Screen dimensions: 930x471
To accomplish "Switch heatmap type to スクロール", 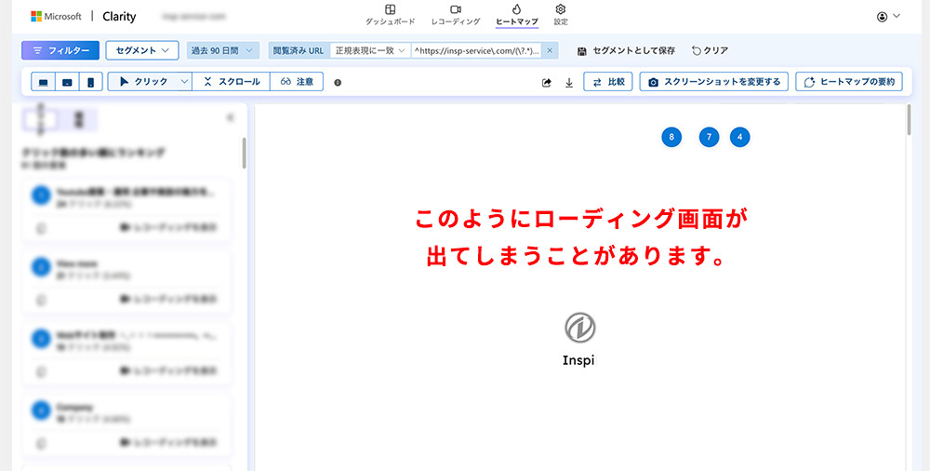I will point(232,82).
